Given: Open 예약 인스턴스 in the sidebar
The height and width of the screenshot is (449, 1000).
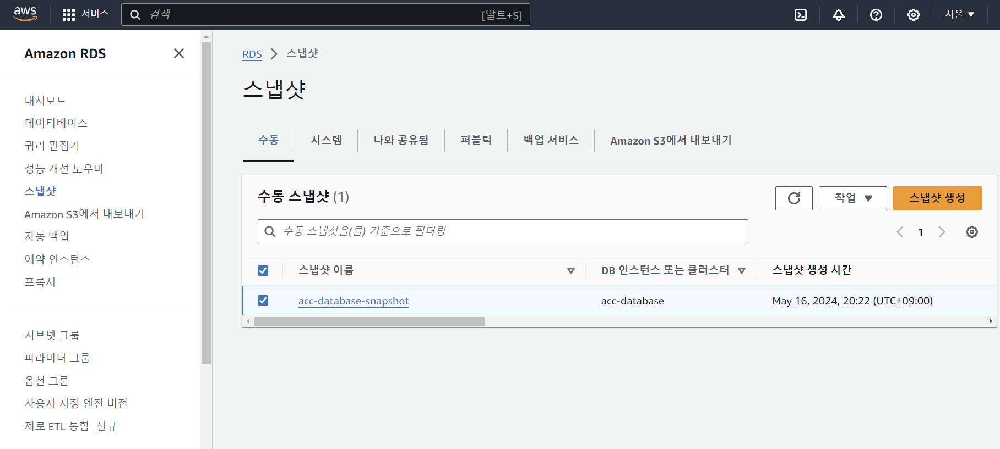Looking at the screenshot, I should click(57, 259).
